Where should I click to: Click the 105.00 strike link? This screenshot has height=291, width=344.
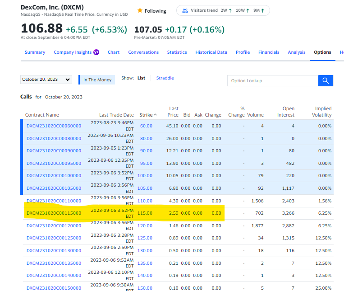(145, 188)
